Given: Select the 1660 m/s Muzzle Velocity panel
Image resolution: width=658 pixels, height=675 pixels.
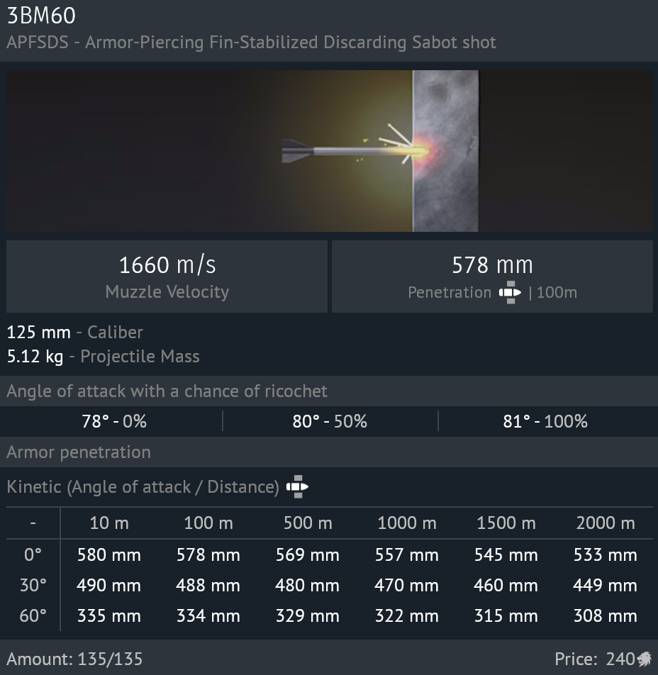Looking at the screenshot, I should point(167,277).
